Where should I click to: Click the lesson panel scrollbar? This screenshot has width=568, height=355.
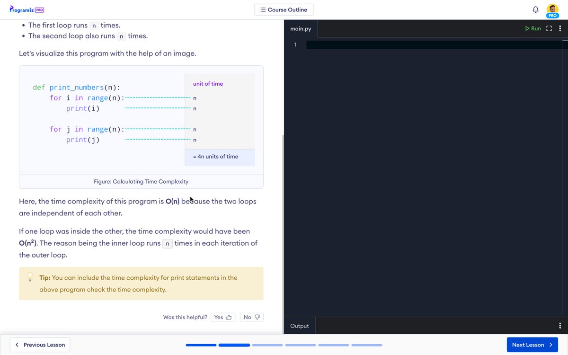coord(283,234)
